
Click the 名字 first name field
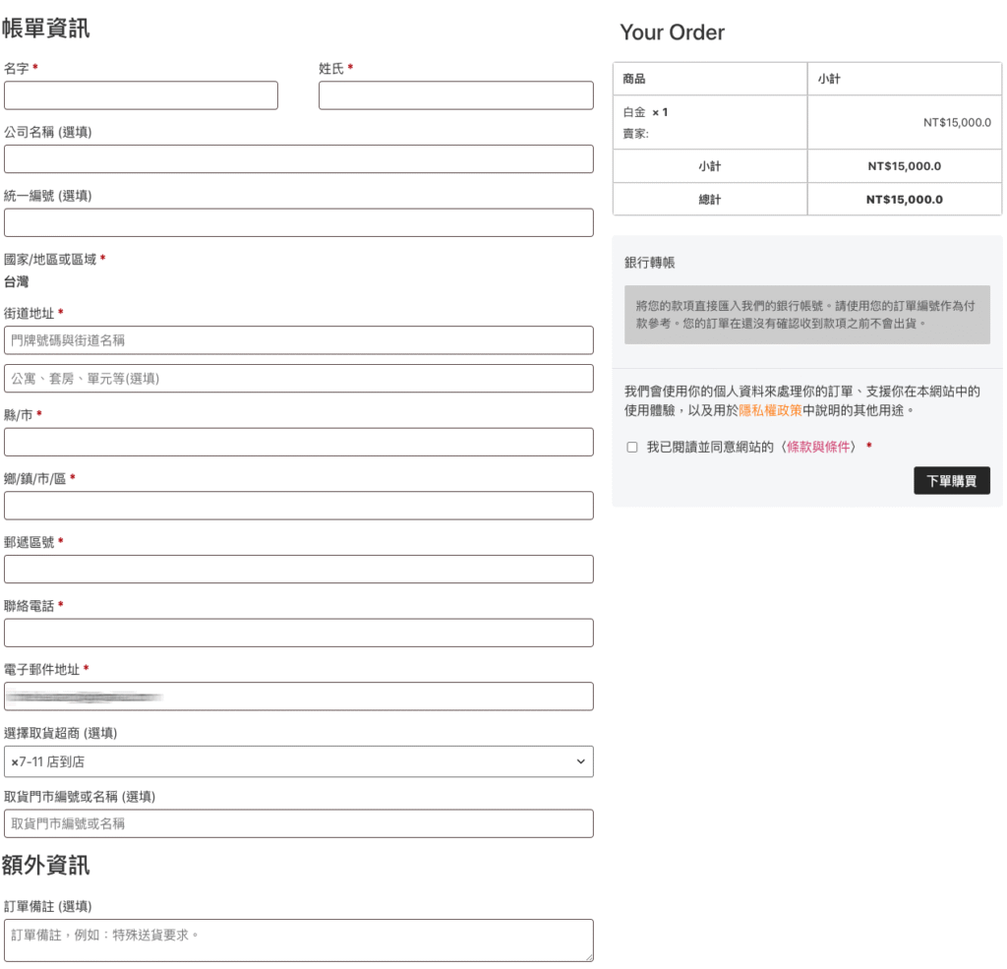point(141,95)
